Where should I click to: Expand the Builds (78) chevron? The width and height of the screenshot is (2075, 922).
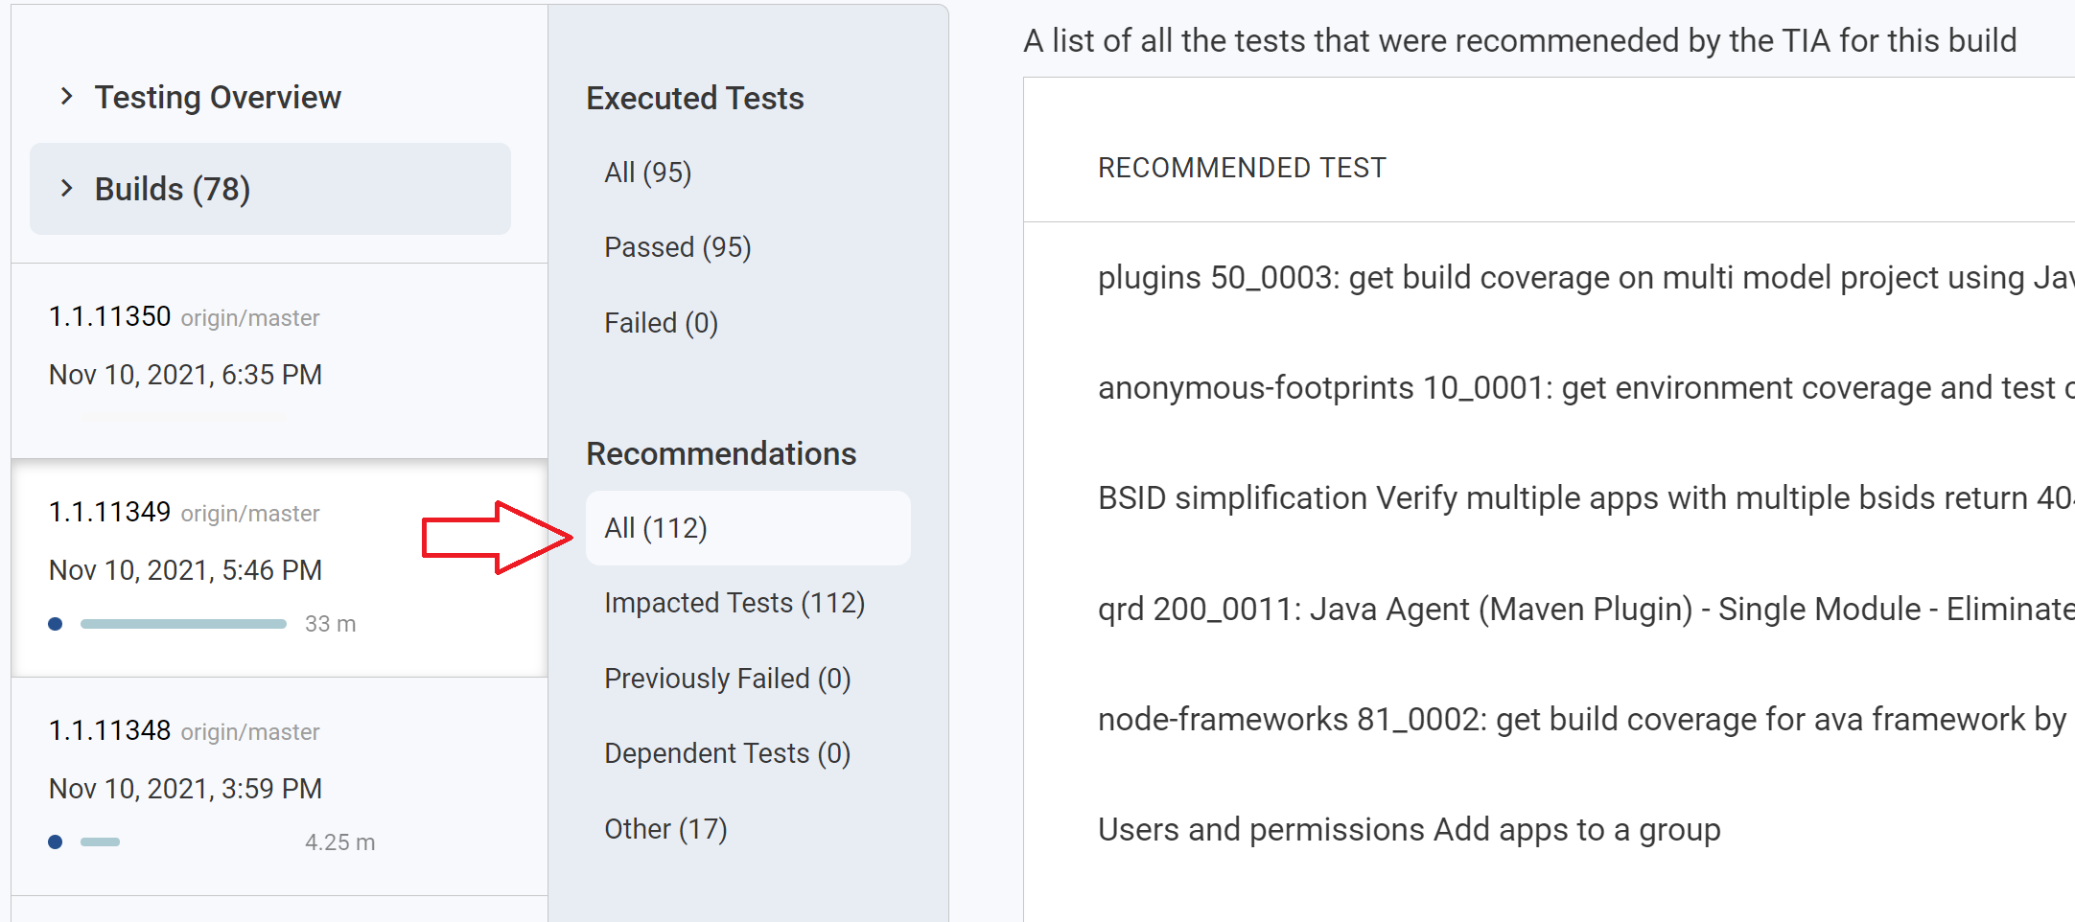[x=66, y=188]
